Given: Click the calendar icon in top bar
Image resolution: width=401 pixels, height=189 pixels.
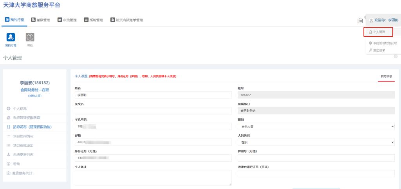Looking at the screenshot, I should [360, 20].
